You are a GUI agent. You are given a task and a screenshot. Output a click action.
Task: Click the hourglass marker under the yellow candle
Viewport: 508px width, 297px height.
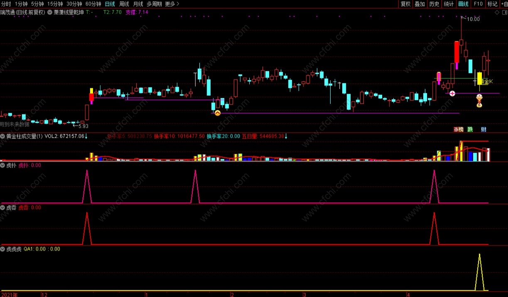(x=479, y=101)
